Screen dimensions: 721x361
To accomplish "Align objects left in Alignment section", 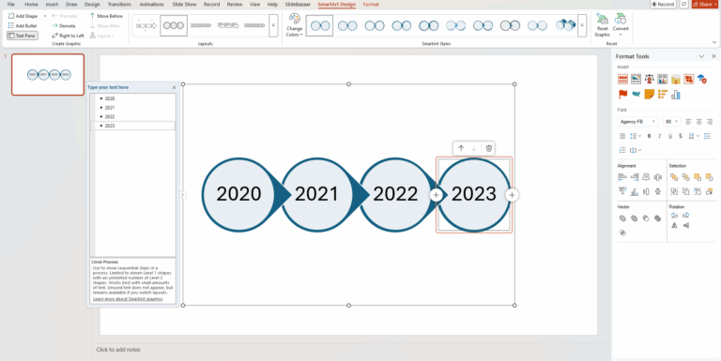I will 622,177.
